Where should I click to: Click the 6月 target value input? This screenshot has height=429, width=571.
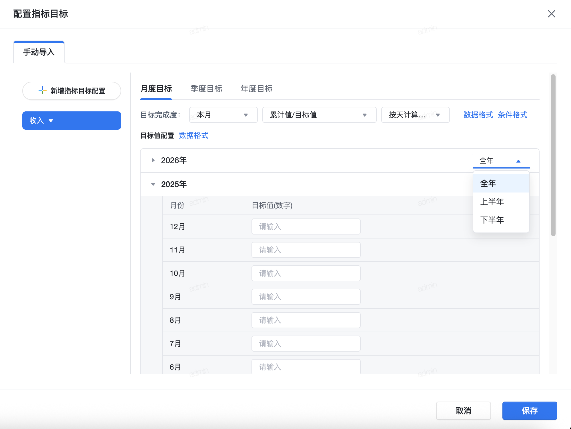(x=306, y=366)
